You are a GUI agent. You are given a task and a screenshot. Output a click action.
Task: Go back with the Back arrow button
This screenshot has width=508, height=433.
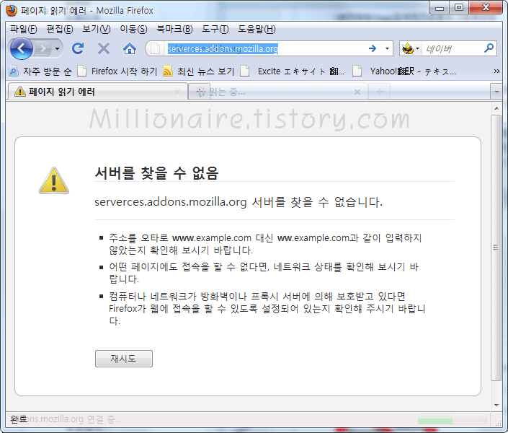(x=21, y=48)
